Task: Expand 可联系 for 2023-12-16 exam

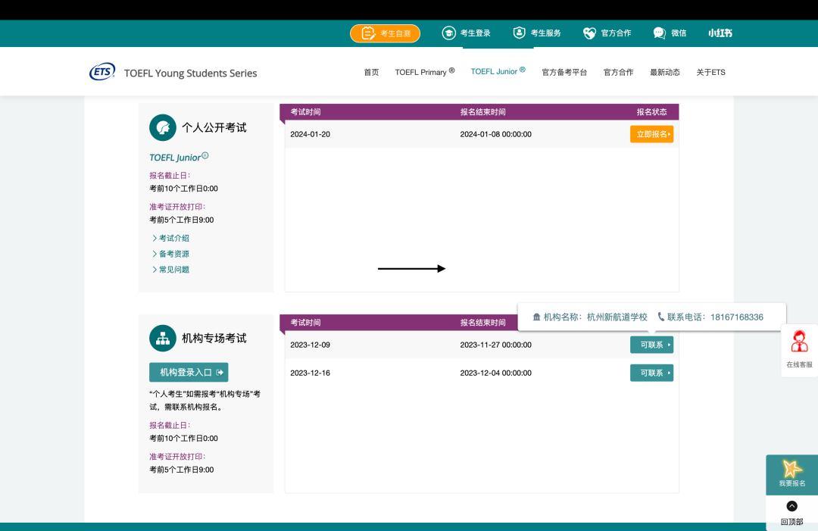Action: (651, 373)
